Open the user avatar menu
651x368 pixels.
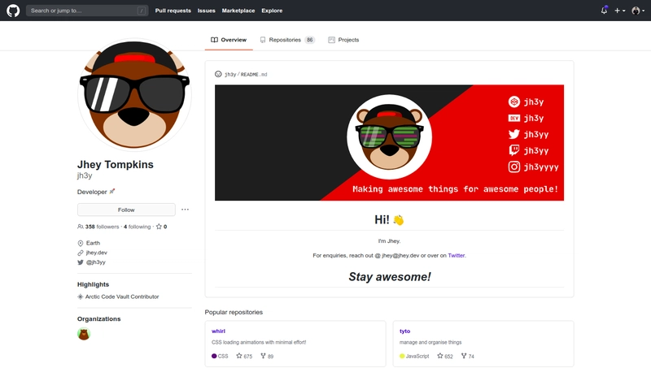[638, 11]
